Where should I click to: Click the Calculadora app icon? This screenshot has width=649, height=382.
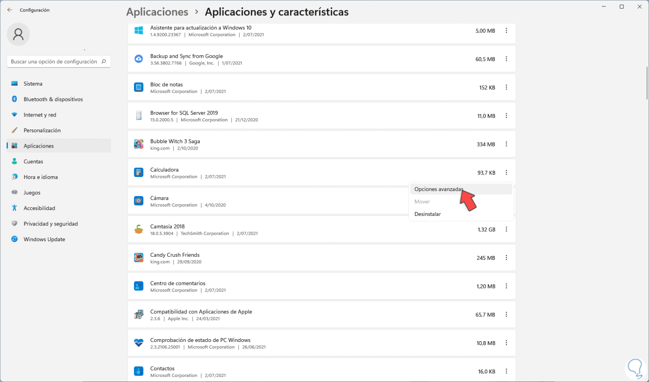coord(138,172)
